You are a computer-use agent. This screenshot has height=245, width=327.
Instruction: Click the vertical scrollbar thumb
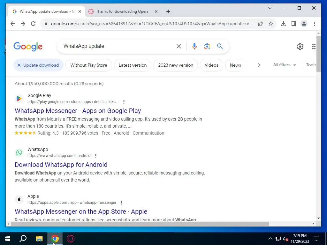pyautogui.click(x=318, y=54)
